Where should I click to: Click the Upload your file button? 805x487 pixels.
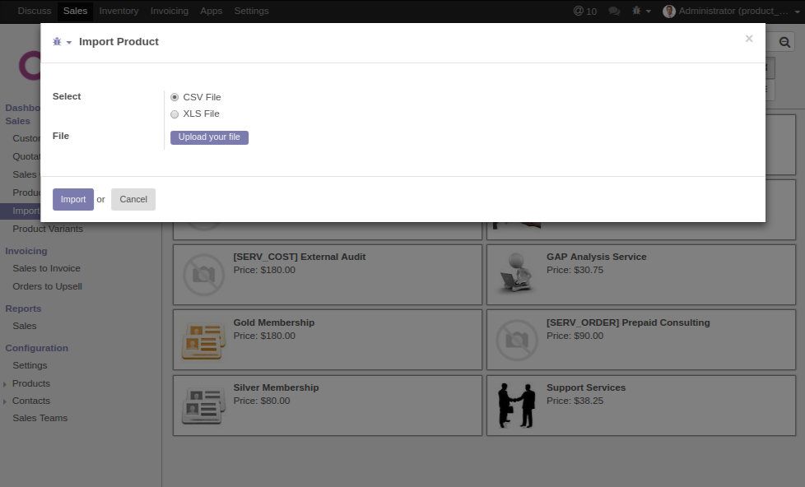[x=209, y=137]
